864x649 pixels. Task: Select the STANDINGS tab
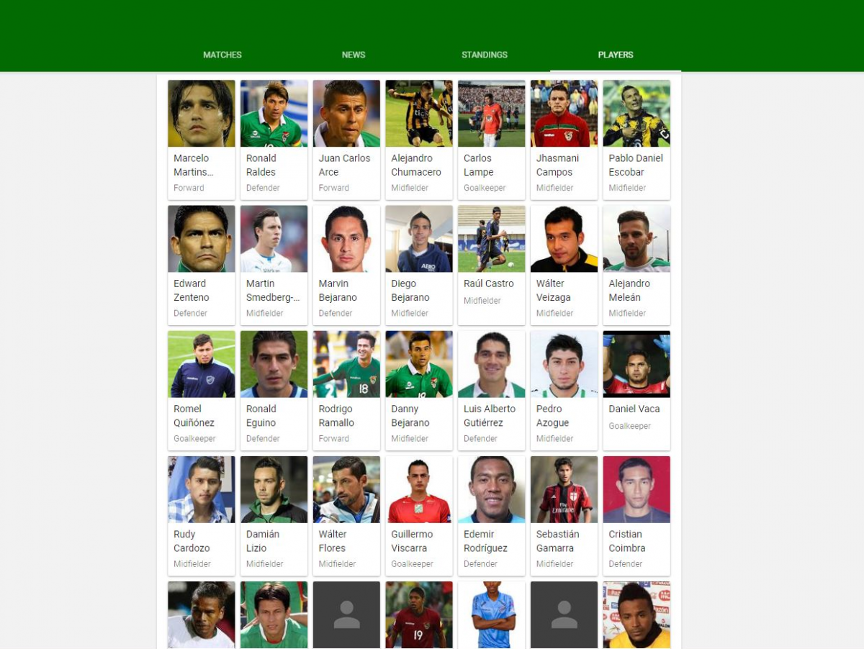coord(485,55)
